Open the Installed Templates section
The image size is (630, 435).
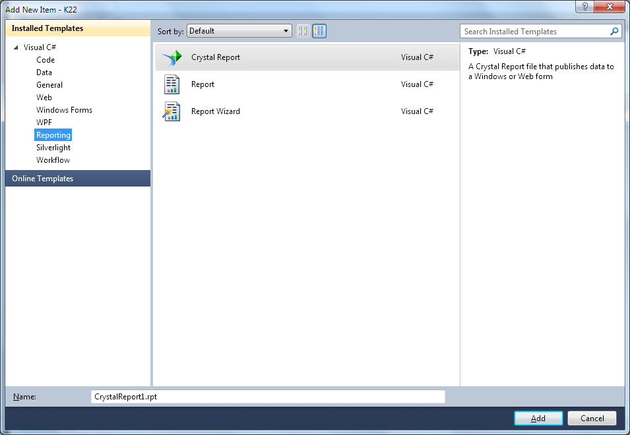78,28
